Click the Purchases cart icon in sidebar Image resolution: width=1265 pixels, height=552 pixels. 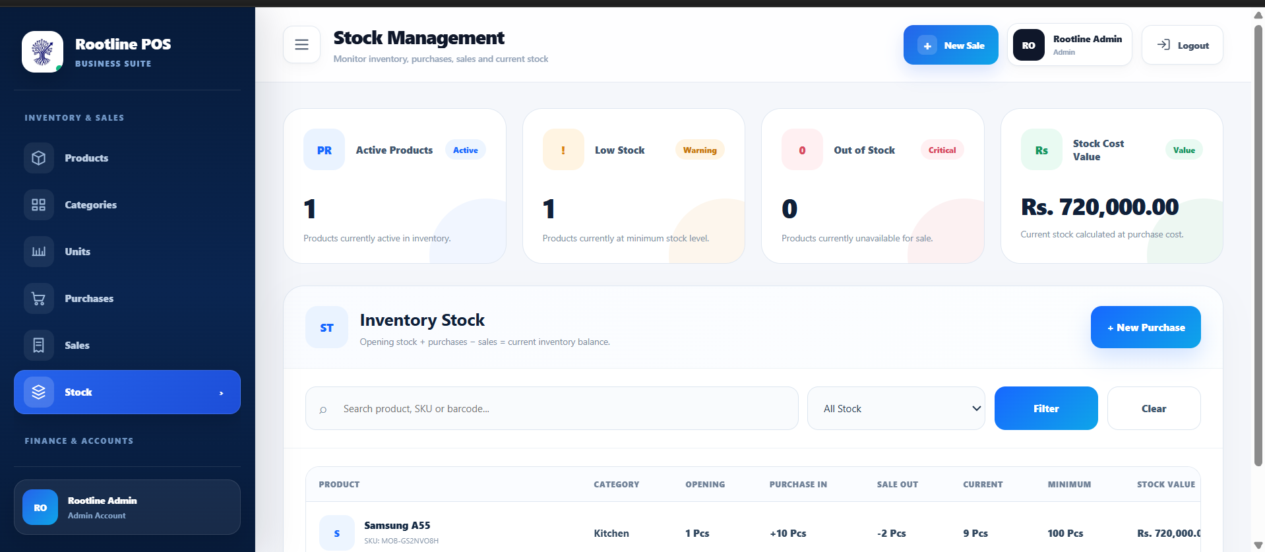(39, 299)
